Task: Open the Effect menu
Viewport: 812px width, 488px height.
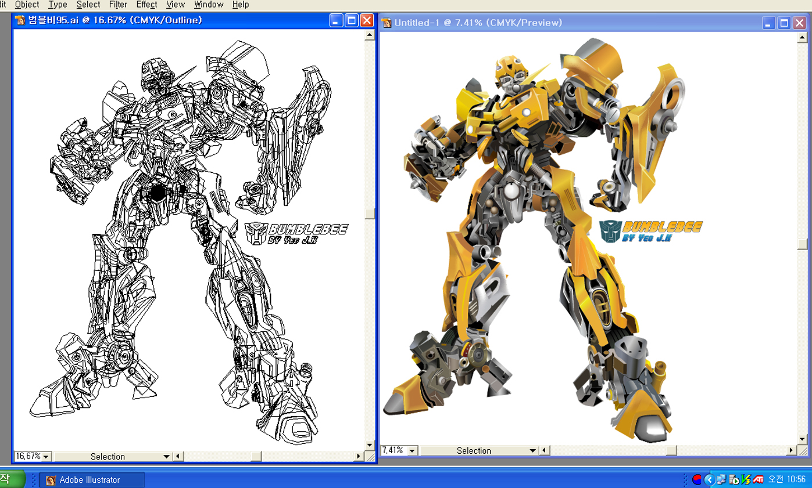Action: point(146,5)
